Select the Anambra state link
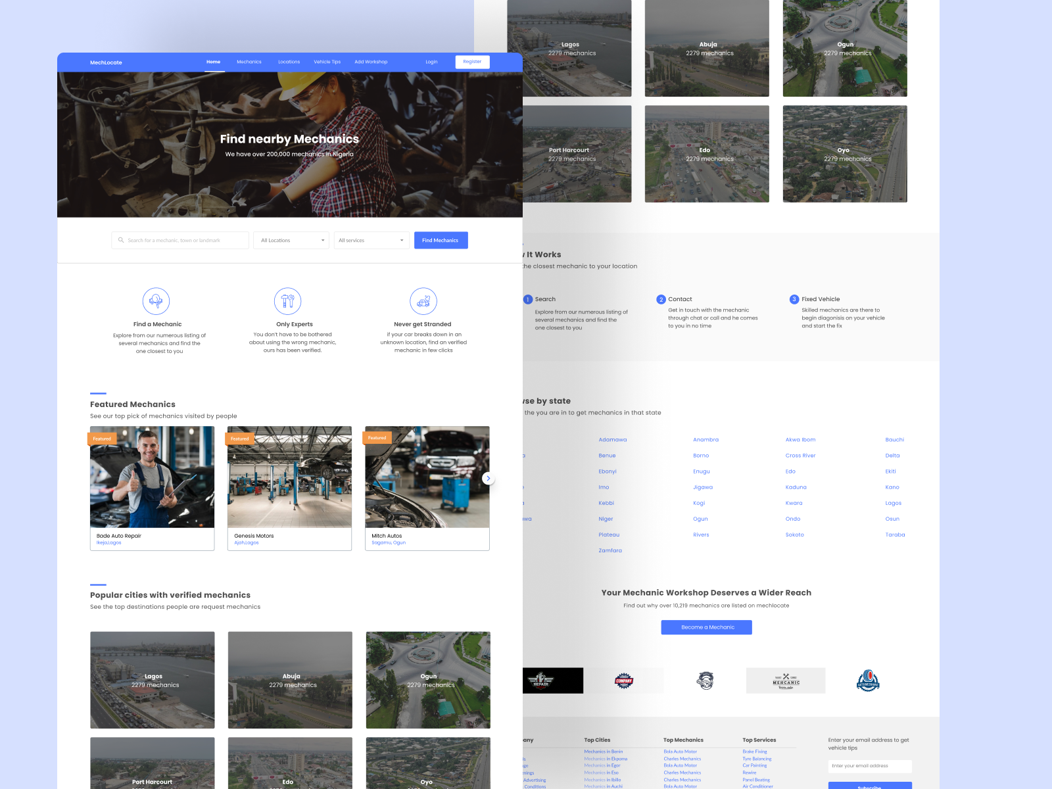 point(705,440)
